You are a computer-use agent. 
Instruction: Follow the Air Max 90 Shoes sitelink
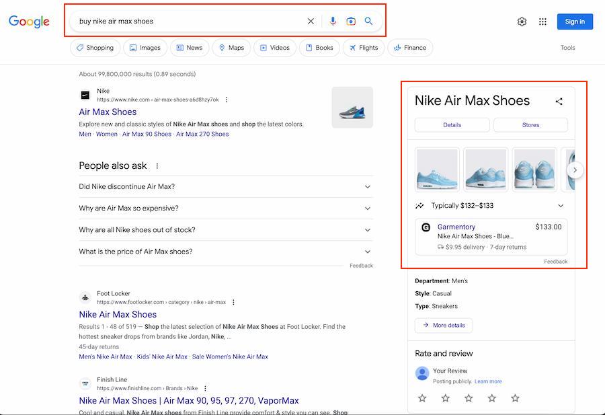147,134
